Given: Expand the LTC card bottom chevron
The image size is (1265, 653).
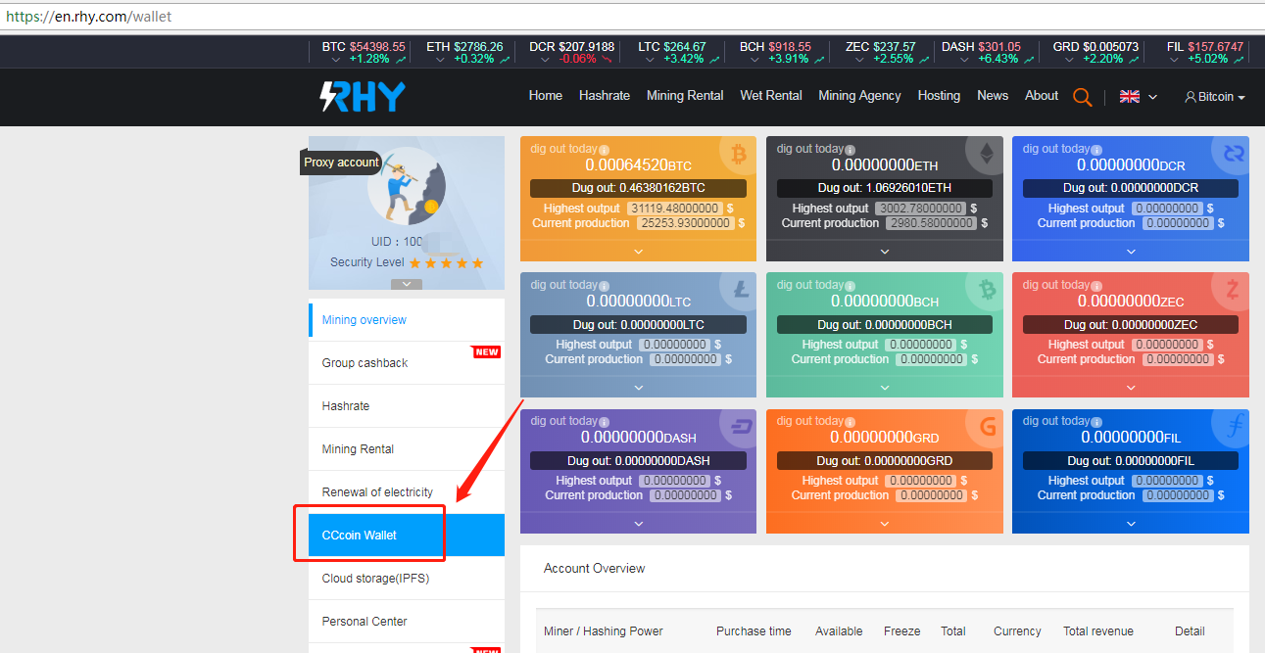Looking at the screenshot, I should pyautogui.click(x=639, y=388).
